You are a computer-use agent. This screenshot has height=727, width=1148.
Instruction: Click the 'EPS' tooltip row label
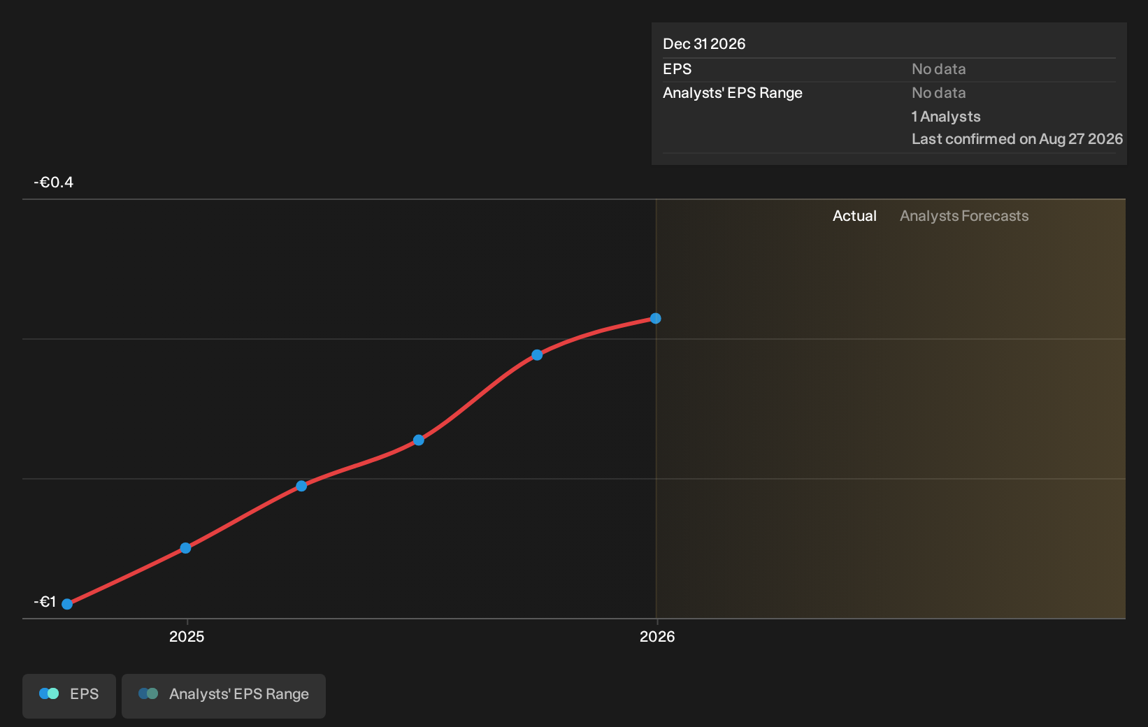point(677,69)
